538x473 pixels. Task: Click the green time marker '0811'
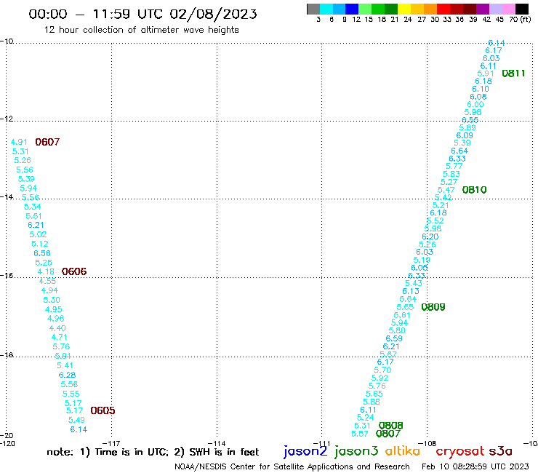[x=513, y=73]
